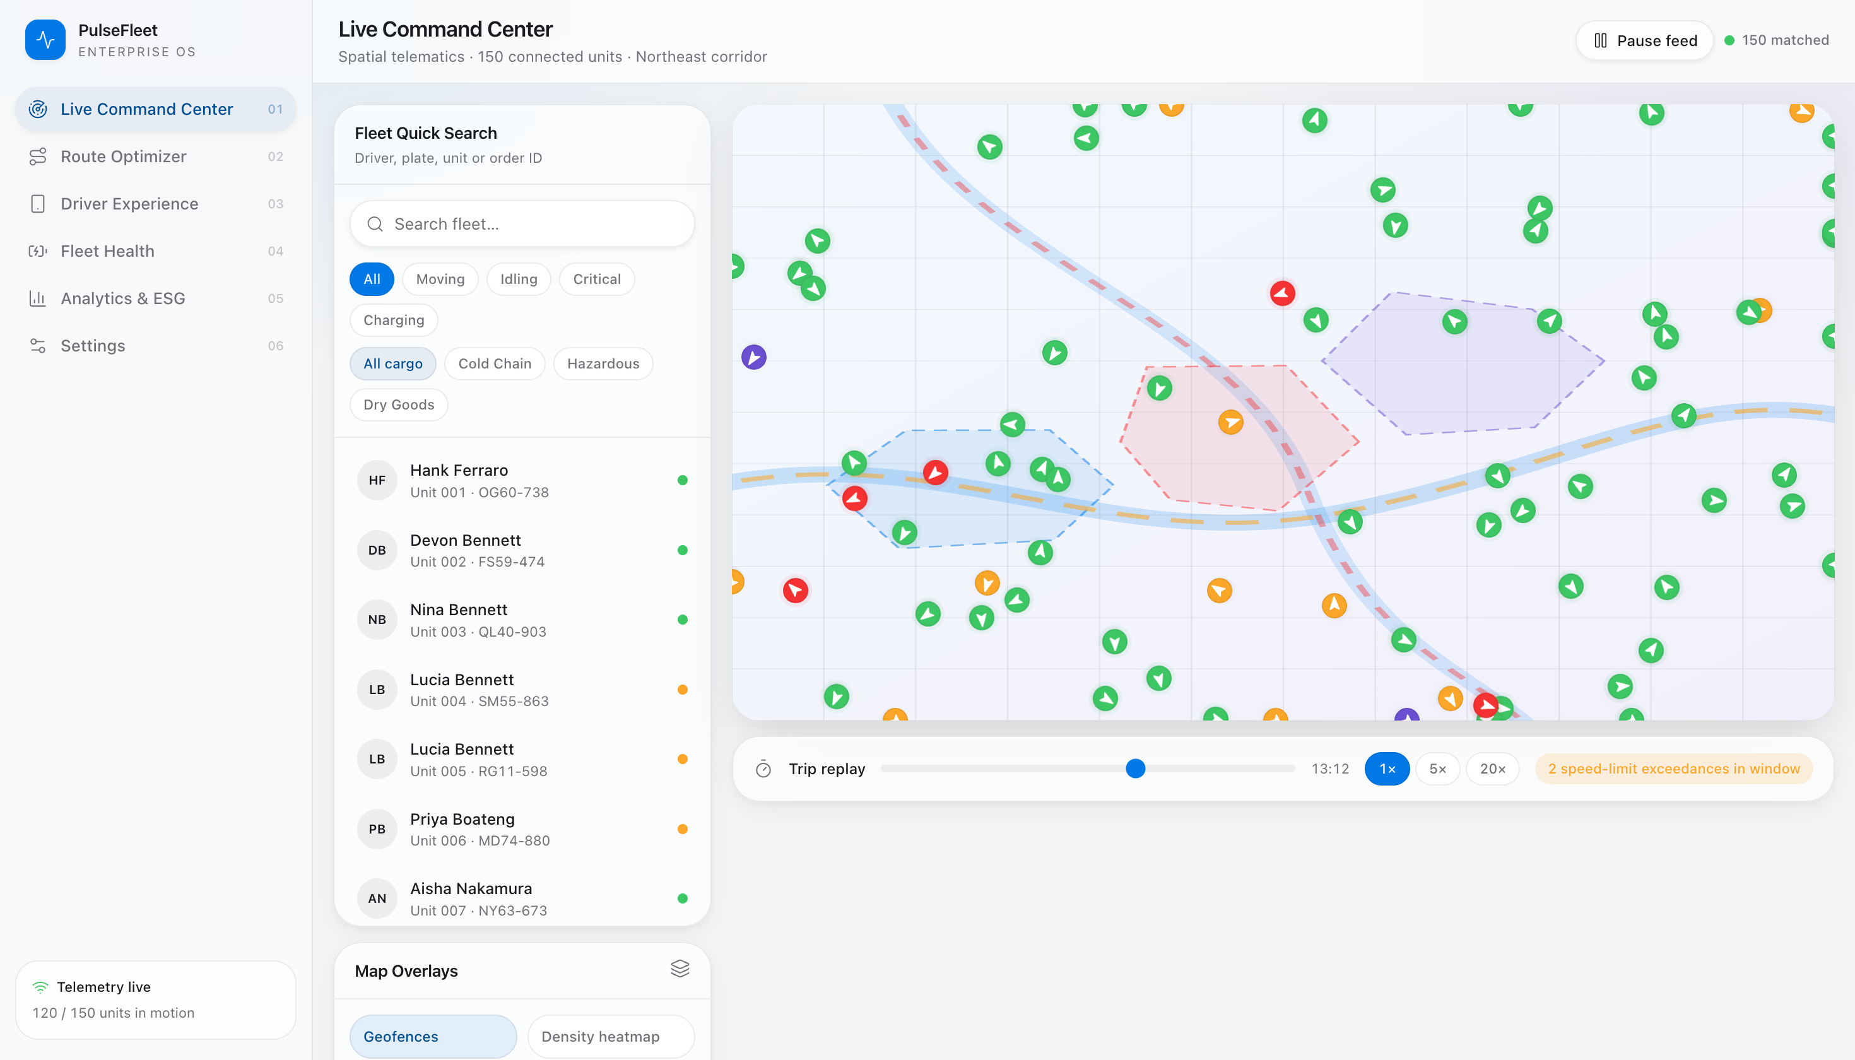Click the PulseFleet pulse logo icon

pyautogui.click(x=45, y=40)
